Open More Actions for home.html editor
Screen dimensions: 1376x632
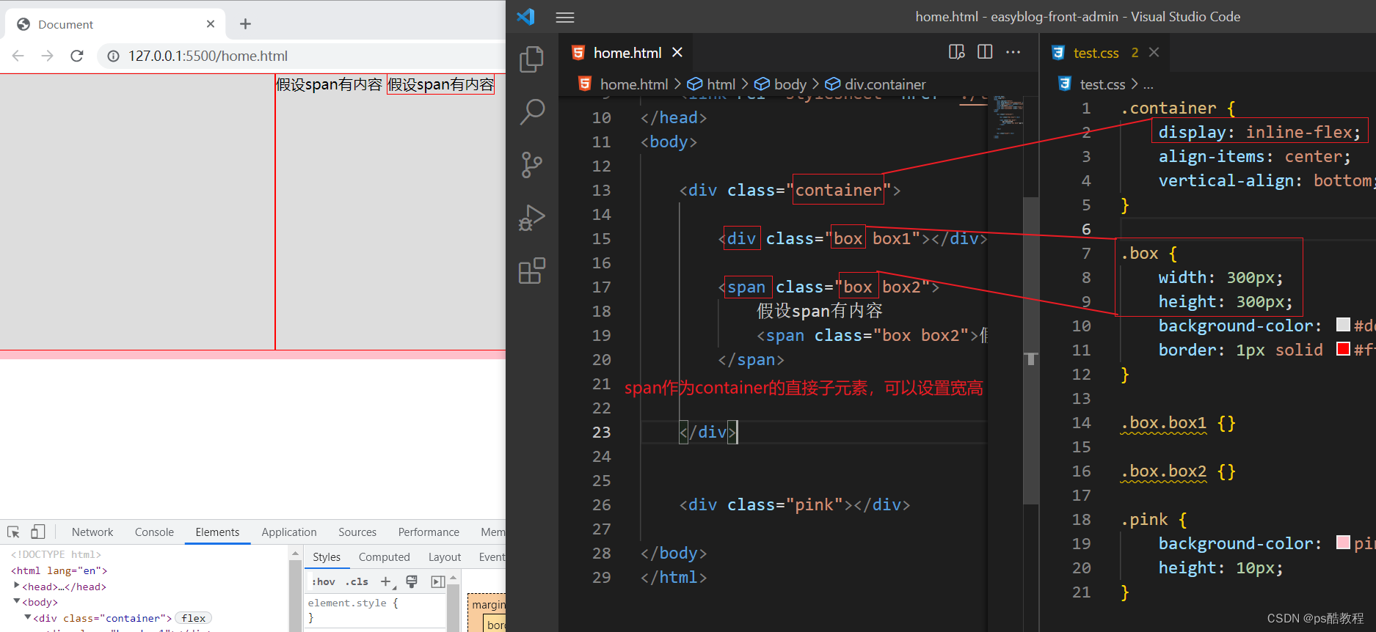click(1013, 52)
